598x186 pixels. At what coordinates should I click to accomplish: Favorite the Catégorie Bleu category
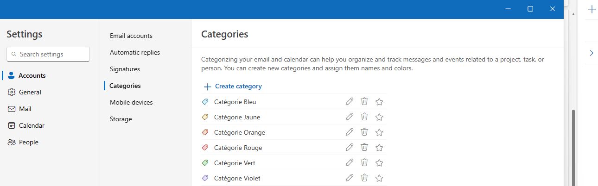379,102
